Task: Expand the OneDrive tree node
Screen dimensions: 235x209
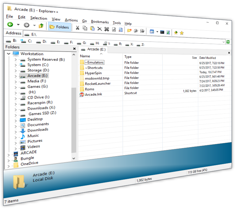Action: click(8, 166)
